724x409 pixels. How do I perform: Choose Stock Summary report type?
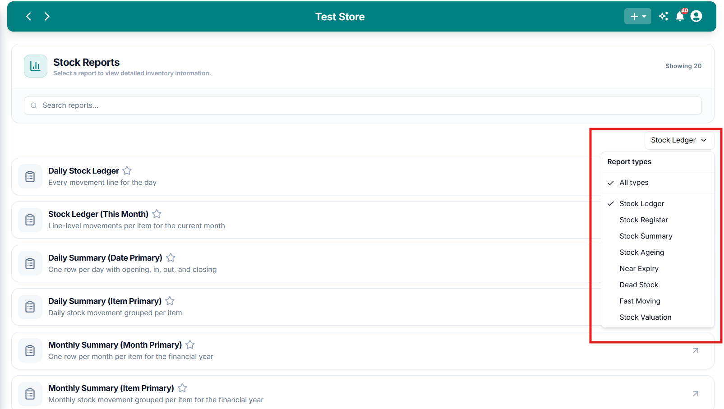658,236
